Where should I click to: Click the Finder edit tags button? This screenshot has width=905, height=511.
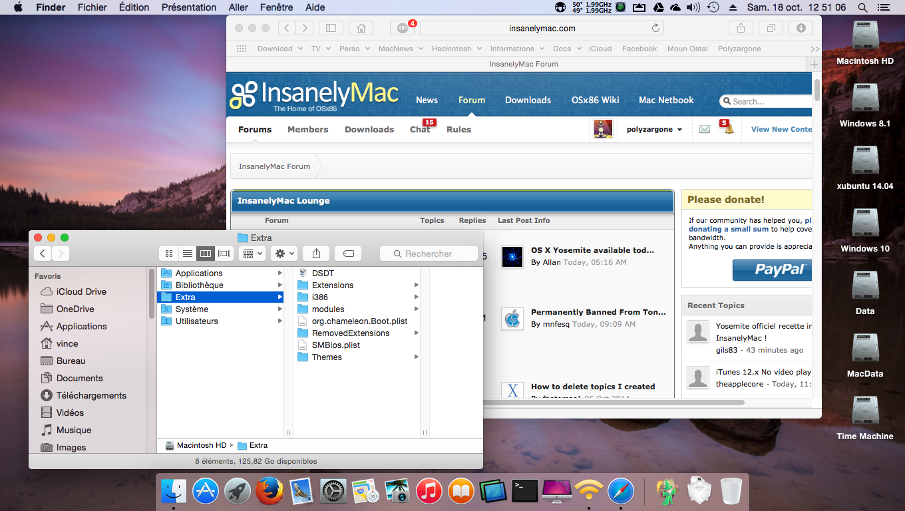pos(348,254)
